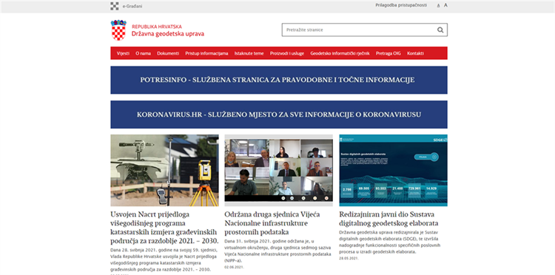Click the search magnifier icon
Viewport: 555px width, 275px height.
click(440, 30)
